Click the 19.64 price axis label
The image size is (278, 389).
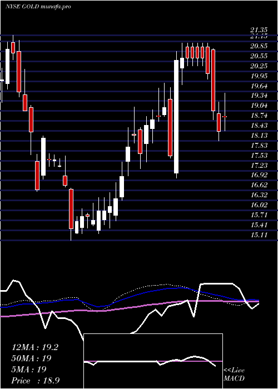tap(259, 86)
